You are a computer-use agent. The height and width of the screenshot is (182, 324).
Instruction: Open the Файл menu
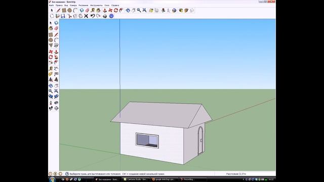click(x=51, y=6)
